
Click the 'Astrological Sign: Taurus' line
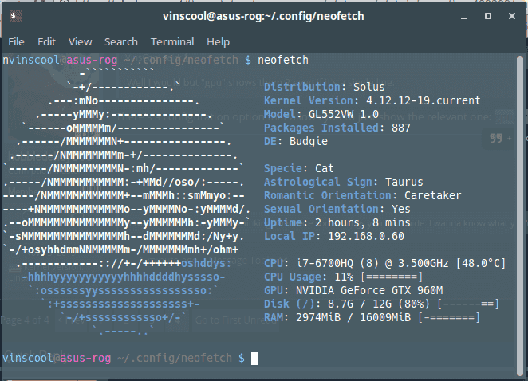[x=344, y=182]
